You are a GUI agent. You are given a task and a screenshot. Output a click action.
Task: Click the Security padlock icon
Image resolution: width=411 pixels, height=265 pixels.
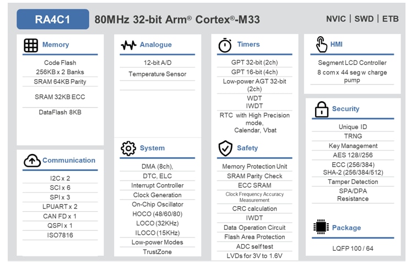[321, 109]
